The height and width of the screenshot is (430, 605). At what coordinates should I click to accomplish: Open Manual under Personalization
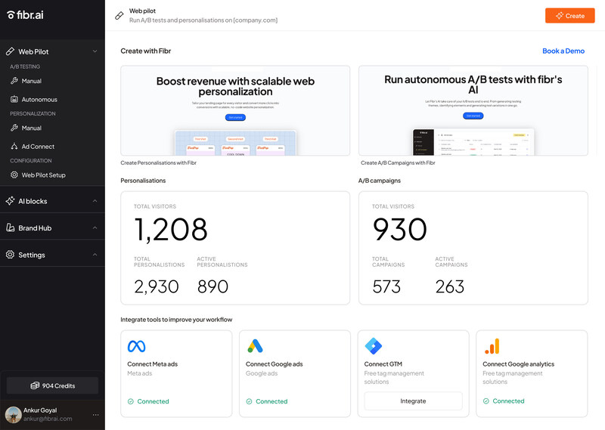coord(31,128)
